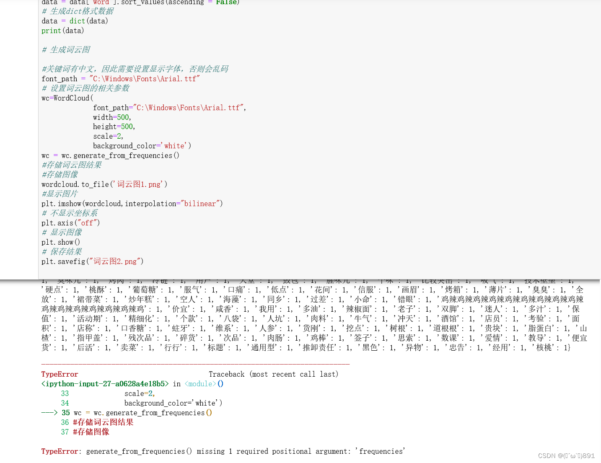Click the plt.imshow bilinear line
Screen dimensions: 601x463
(x=132, y=203)
